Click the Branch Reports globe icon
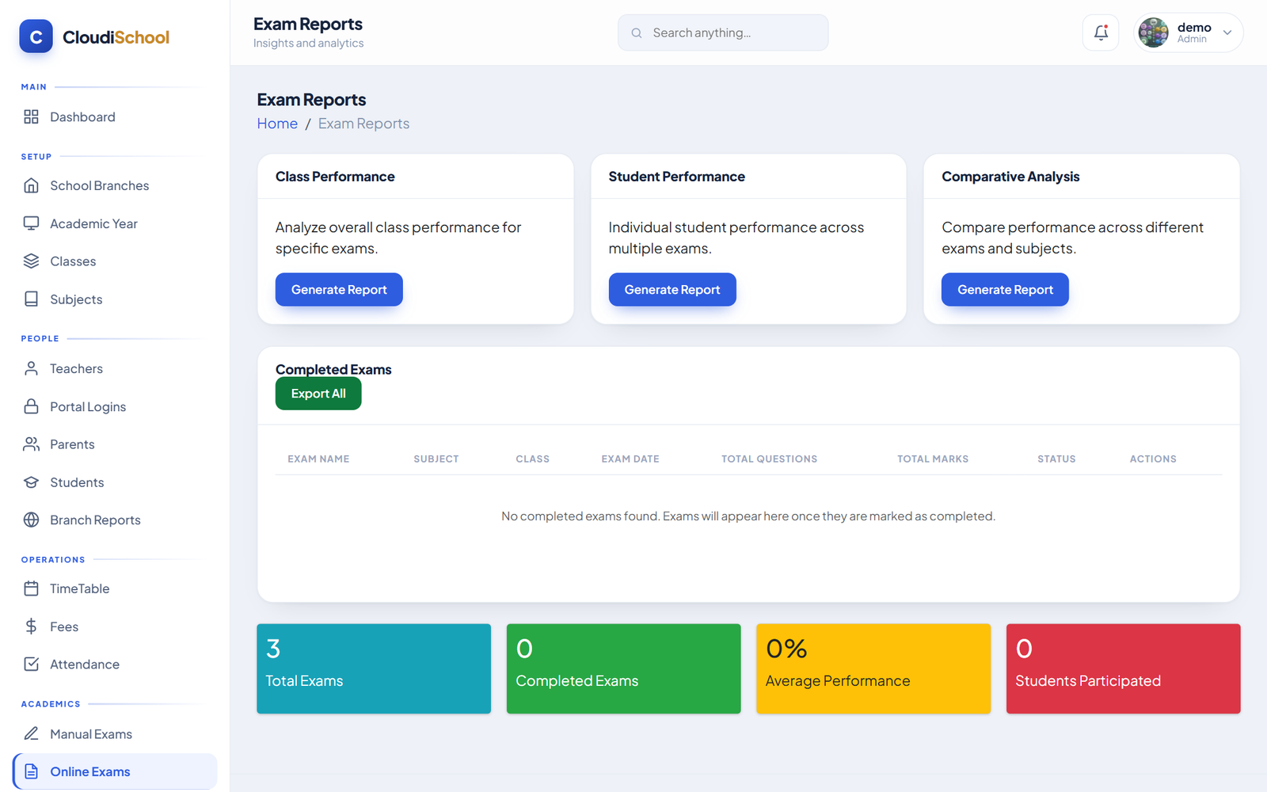The height and width of the screenshot is (792, 1267). [31, 520]
